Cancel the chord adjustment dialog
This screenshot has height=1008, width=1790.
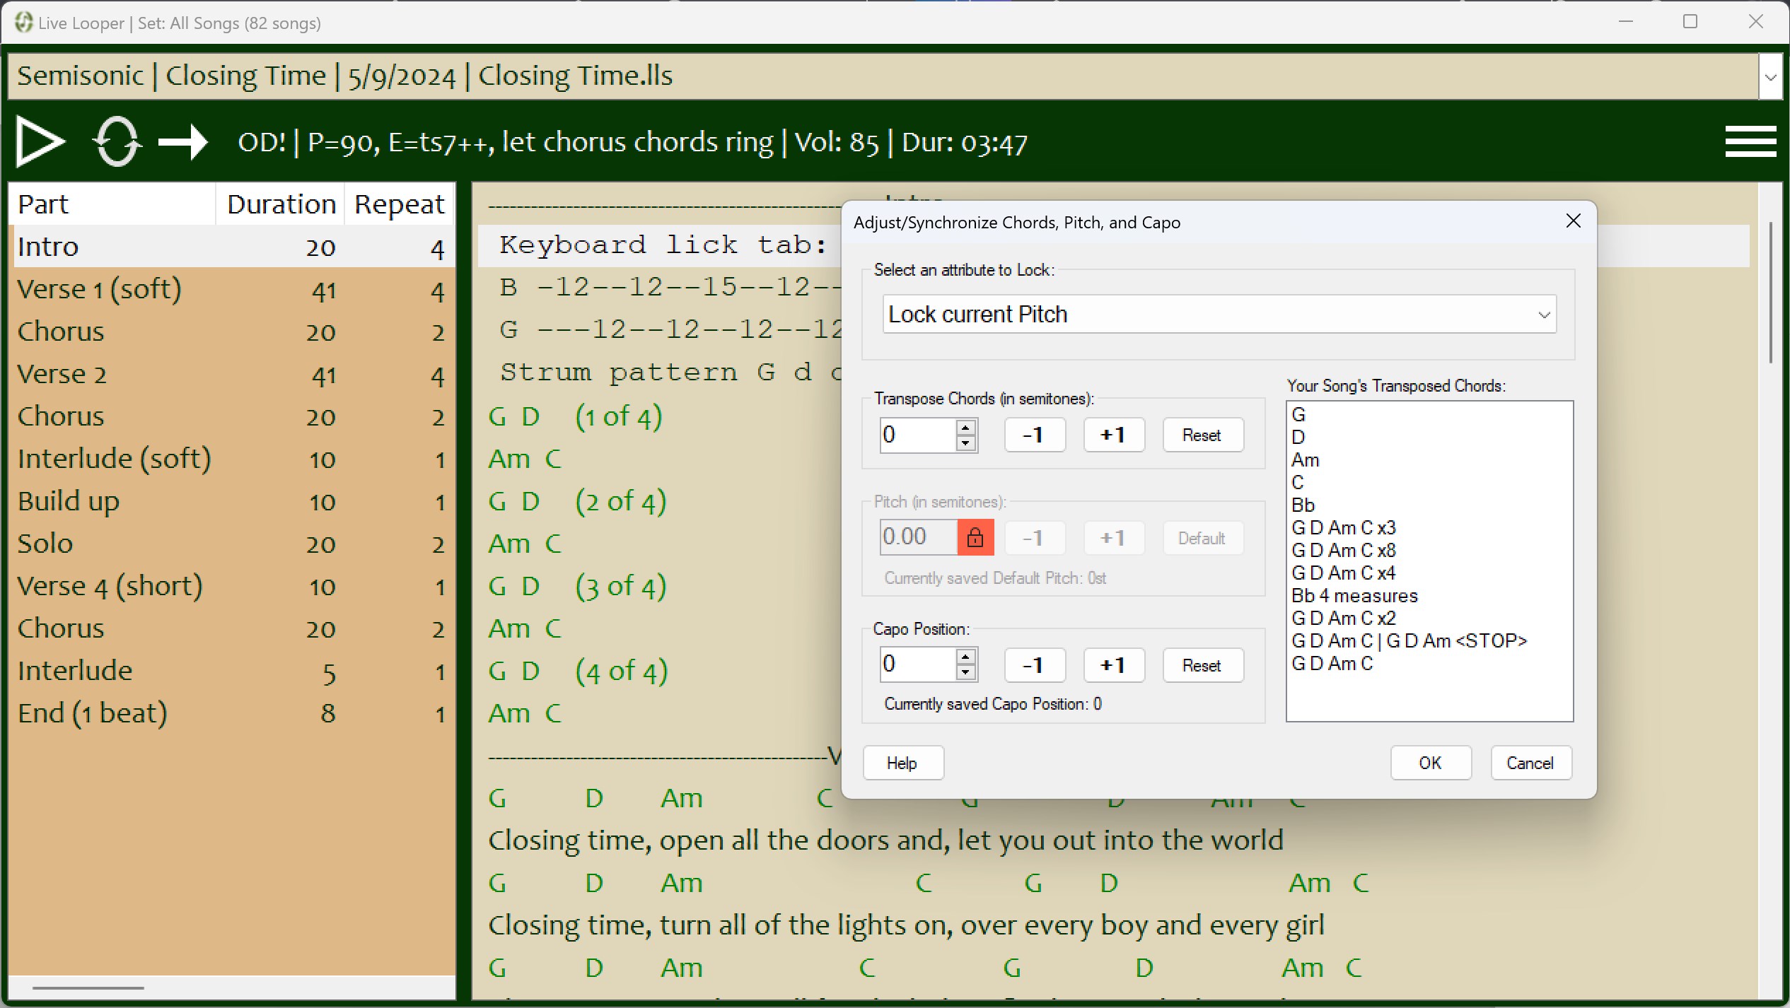coord(1530,763)
